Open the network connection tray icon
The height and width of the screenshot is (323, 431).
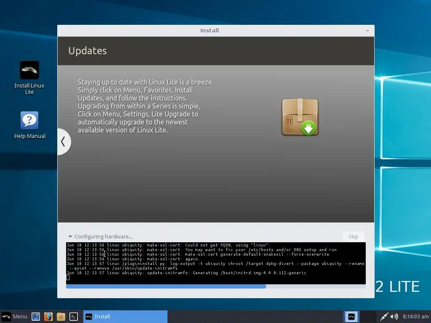tap(384, 317)
